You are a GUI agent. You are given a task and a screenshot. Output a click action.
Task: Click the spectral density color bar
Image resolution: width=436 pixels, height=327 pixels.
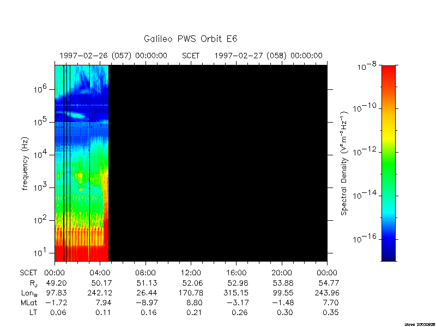(x=389, y=163)
